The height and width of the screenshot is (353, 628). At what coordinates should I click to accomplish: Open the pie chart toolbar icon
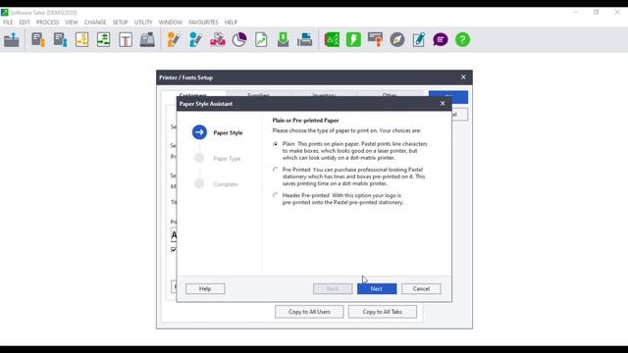point(239,39)
